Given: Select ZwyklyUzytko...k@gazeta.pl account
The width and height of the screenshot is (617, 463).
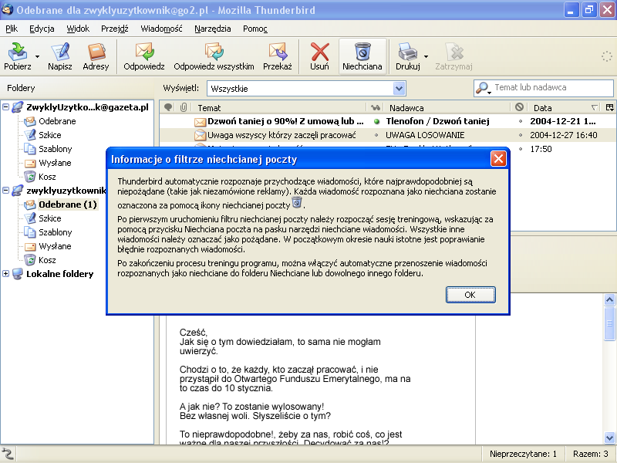Looking at the screenshot, I should pos(87,107).
